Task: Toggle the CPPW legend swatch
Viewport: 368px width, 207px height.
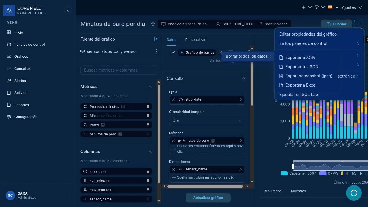Action: [323, 173]
